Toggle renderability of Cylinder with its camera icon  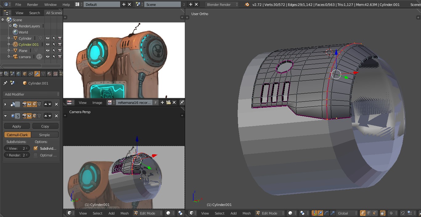click(x=60, y=38)
